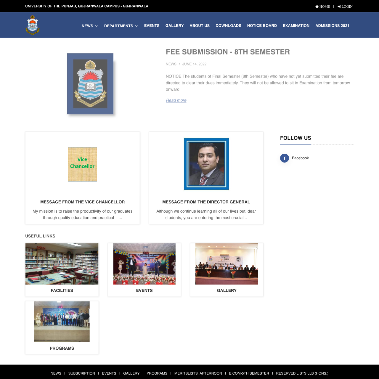Viewport: 379px width, 379px height.
Task: Open Message from the Vice Chancellor title
Action: (x=83, y=202)
